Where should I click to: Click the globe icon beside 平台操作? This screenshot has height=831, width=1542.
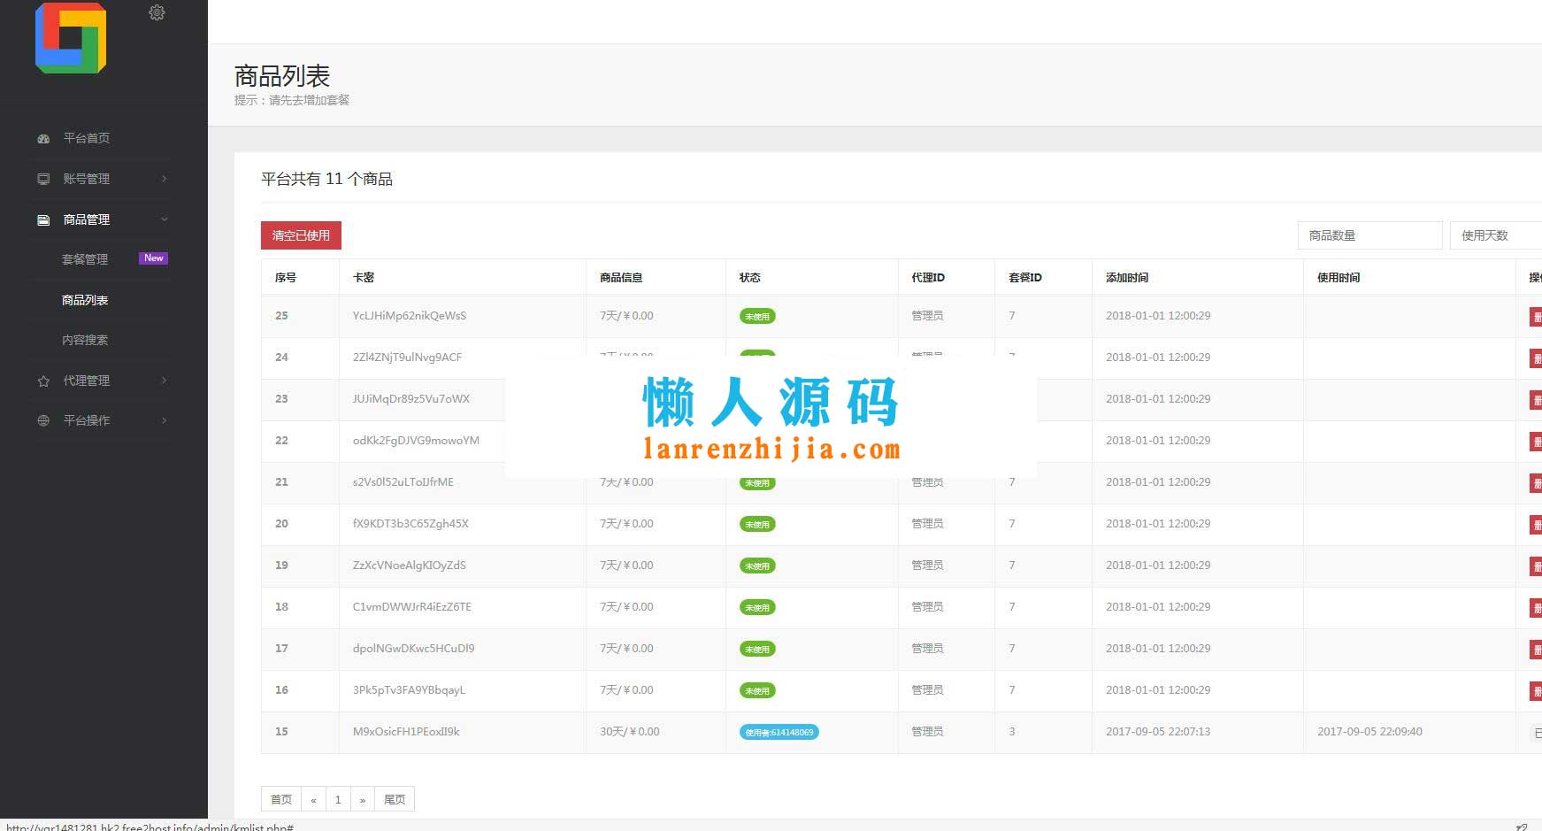pos(43,420)
